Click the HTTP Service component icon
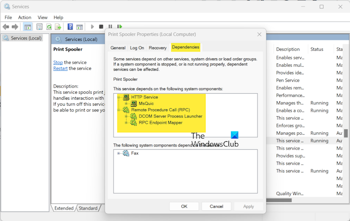Viewport: 350px width, 221px height. pos(126,97)
